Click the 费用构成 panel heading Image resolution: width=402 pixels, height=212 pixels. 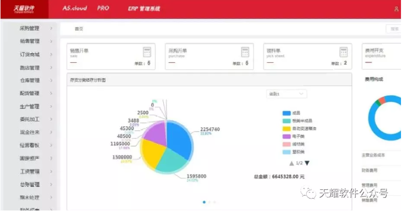tap(374, 79)
